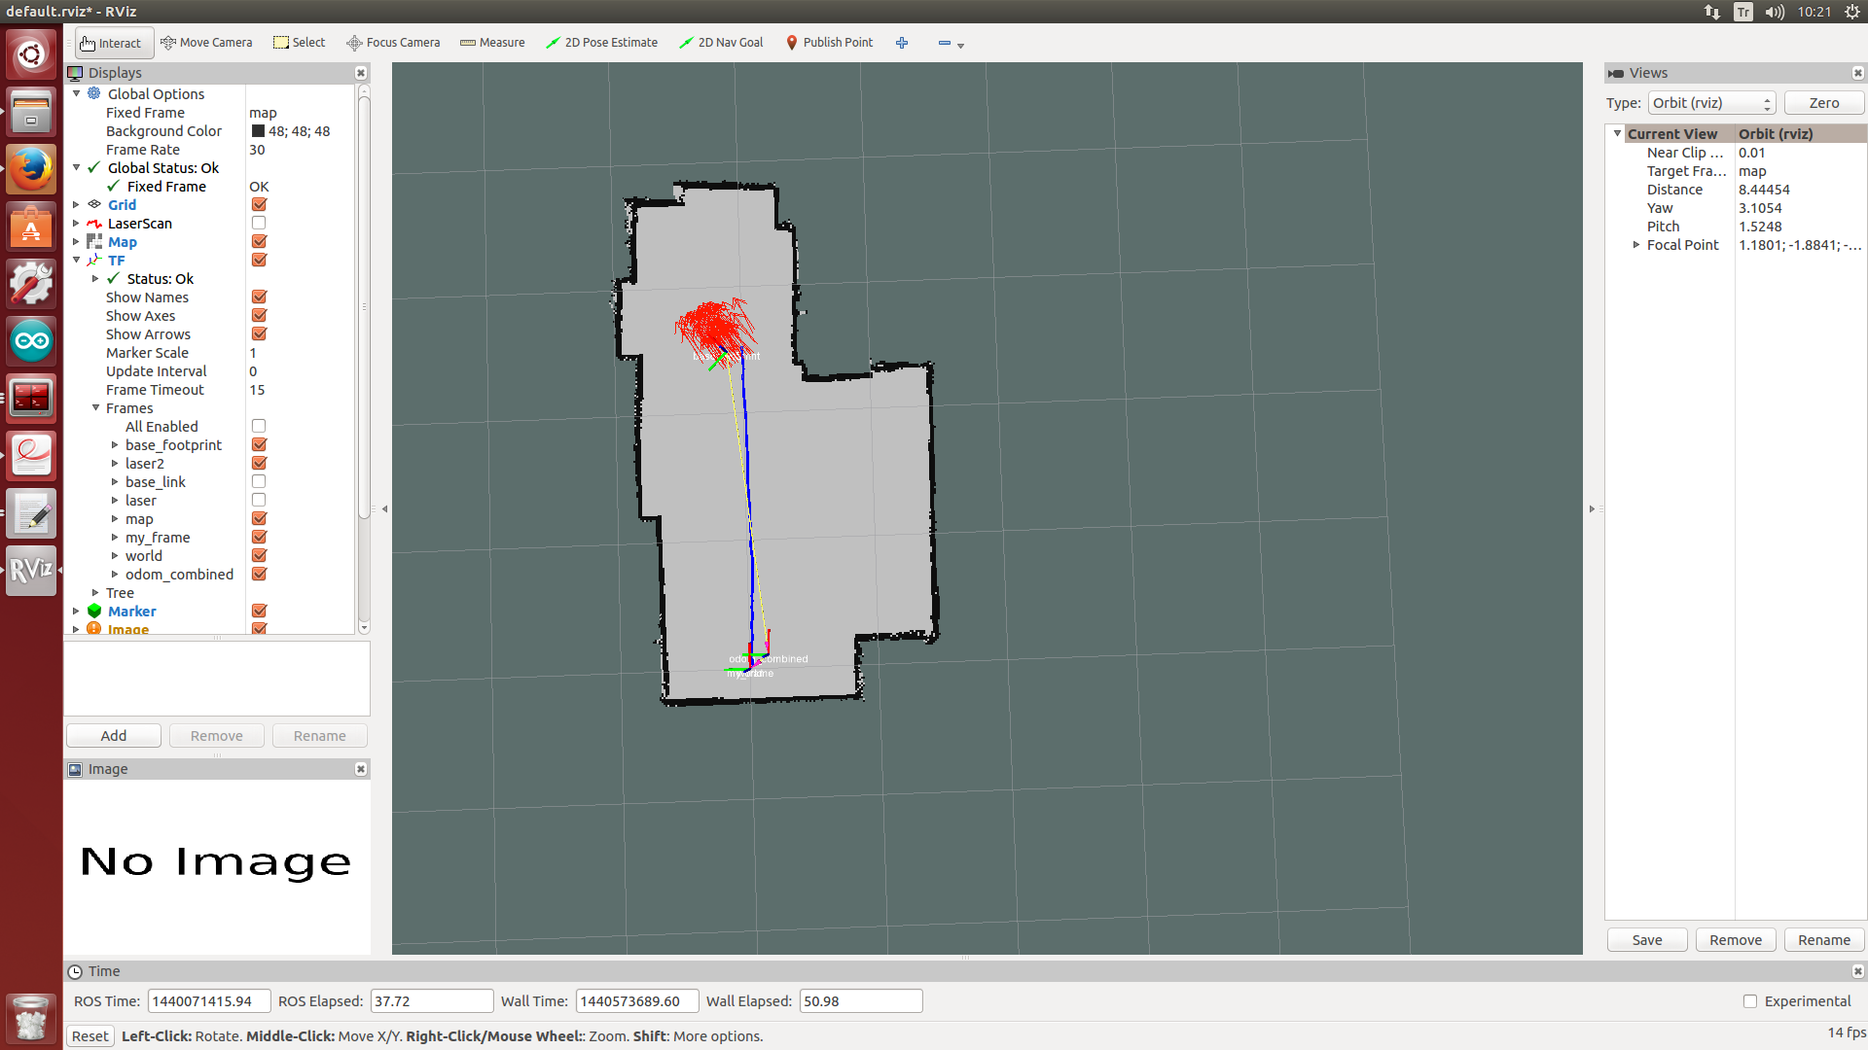Click the blue plus add-tool icon

pyautogui.click(x=902, y=43)
